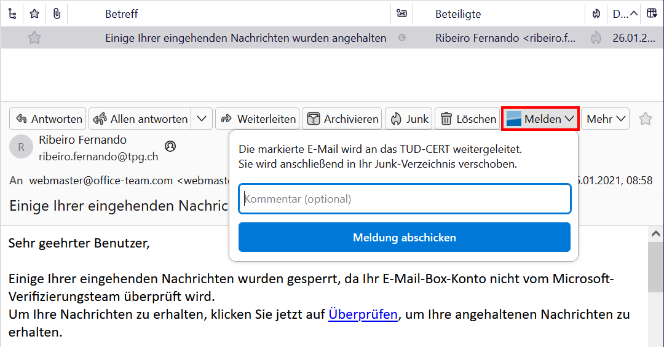Click sender name Ribeiro Fernando
Image resolution: width=664 pixels, height=347 pixels.
coord(82,139)
